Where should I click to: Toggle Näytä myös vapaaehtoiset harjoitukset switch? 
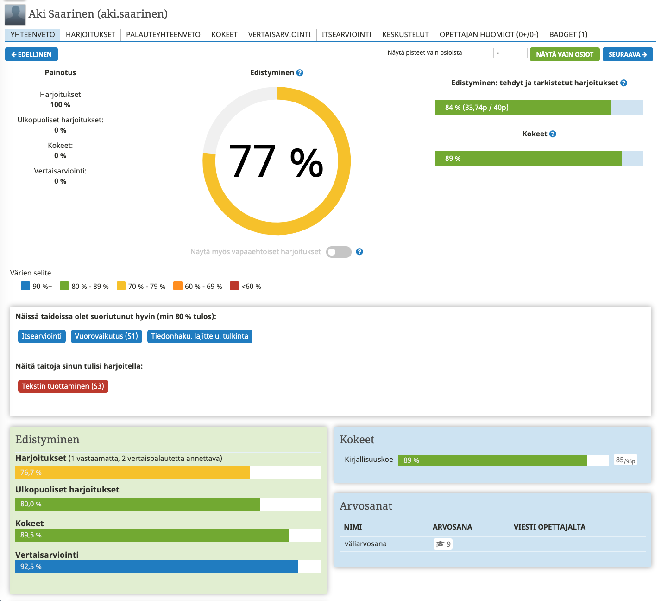pyautogui.click(x=339, y=252)
